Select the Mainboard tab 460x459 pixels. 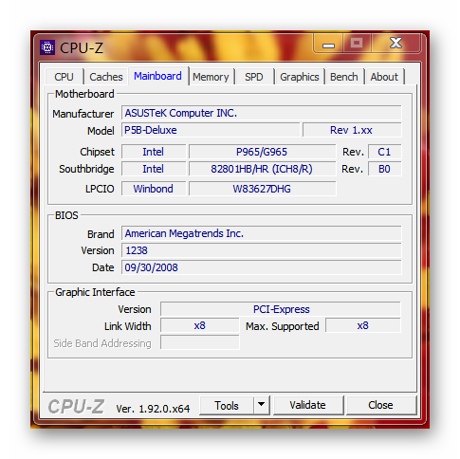click(x=157, y=76)
